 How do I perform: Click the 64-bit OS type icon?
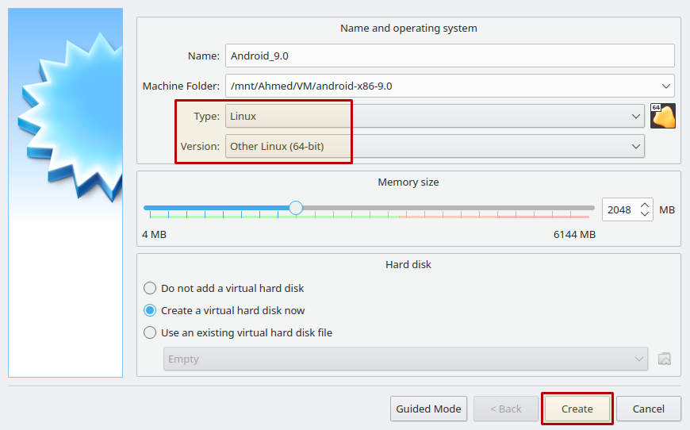(663, 116)
